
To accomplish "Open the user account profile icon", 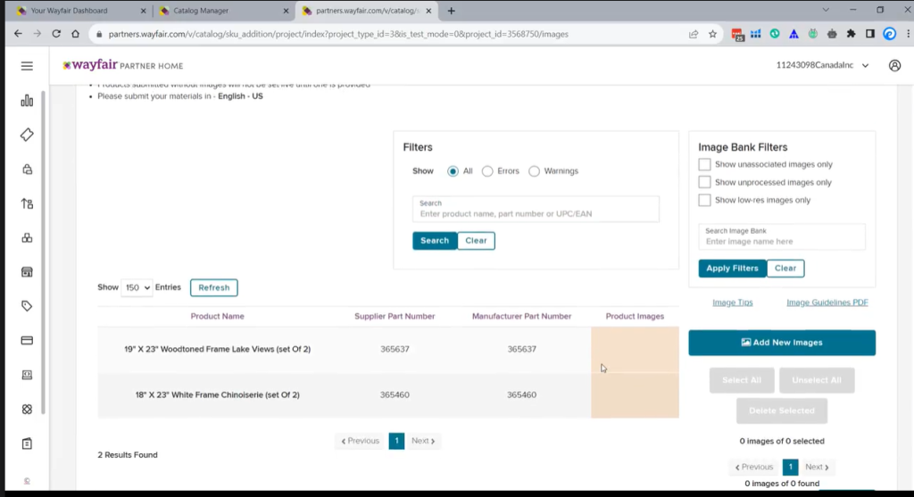I will point(894,65).
